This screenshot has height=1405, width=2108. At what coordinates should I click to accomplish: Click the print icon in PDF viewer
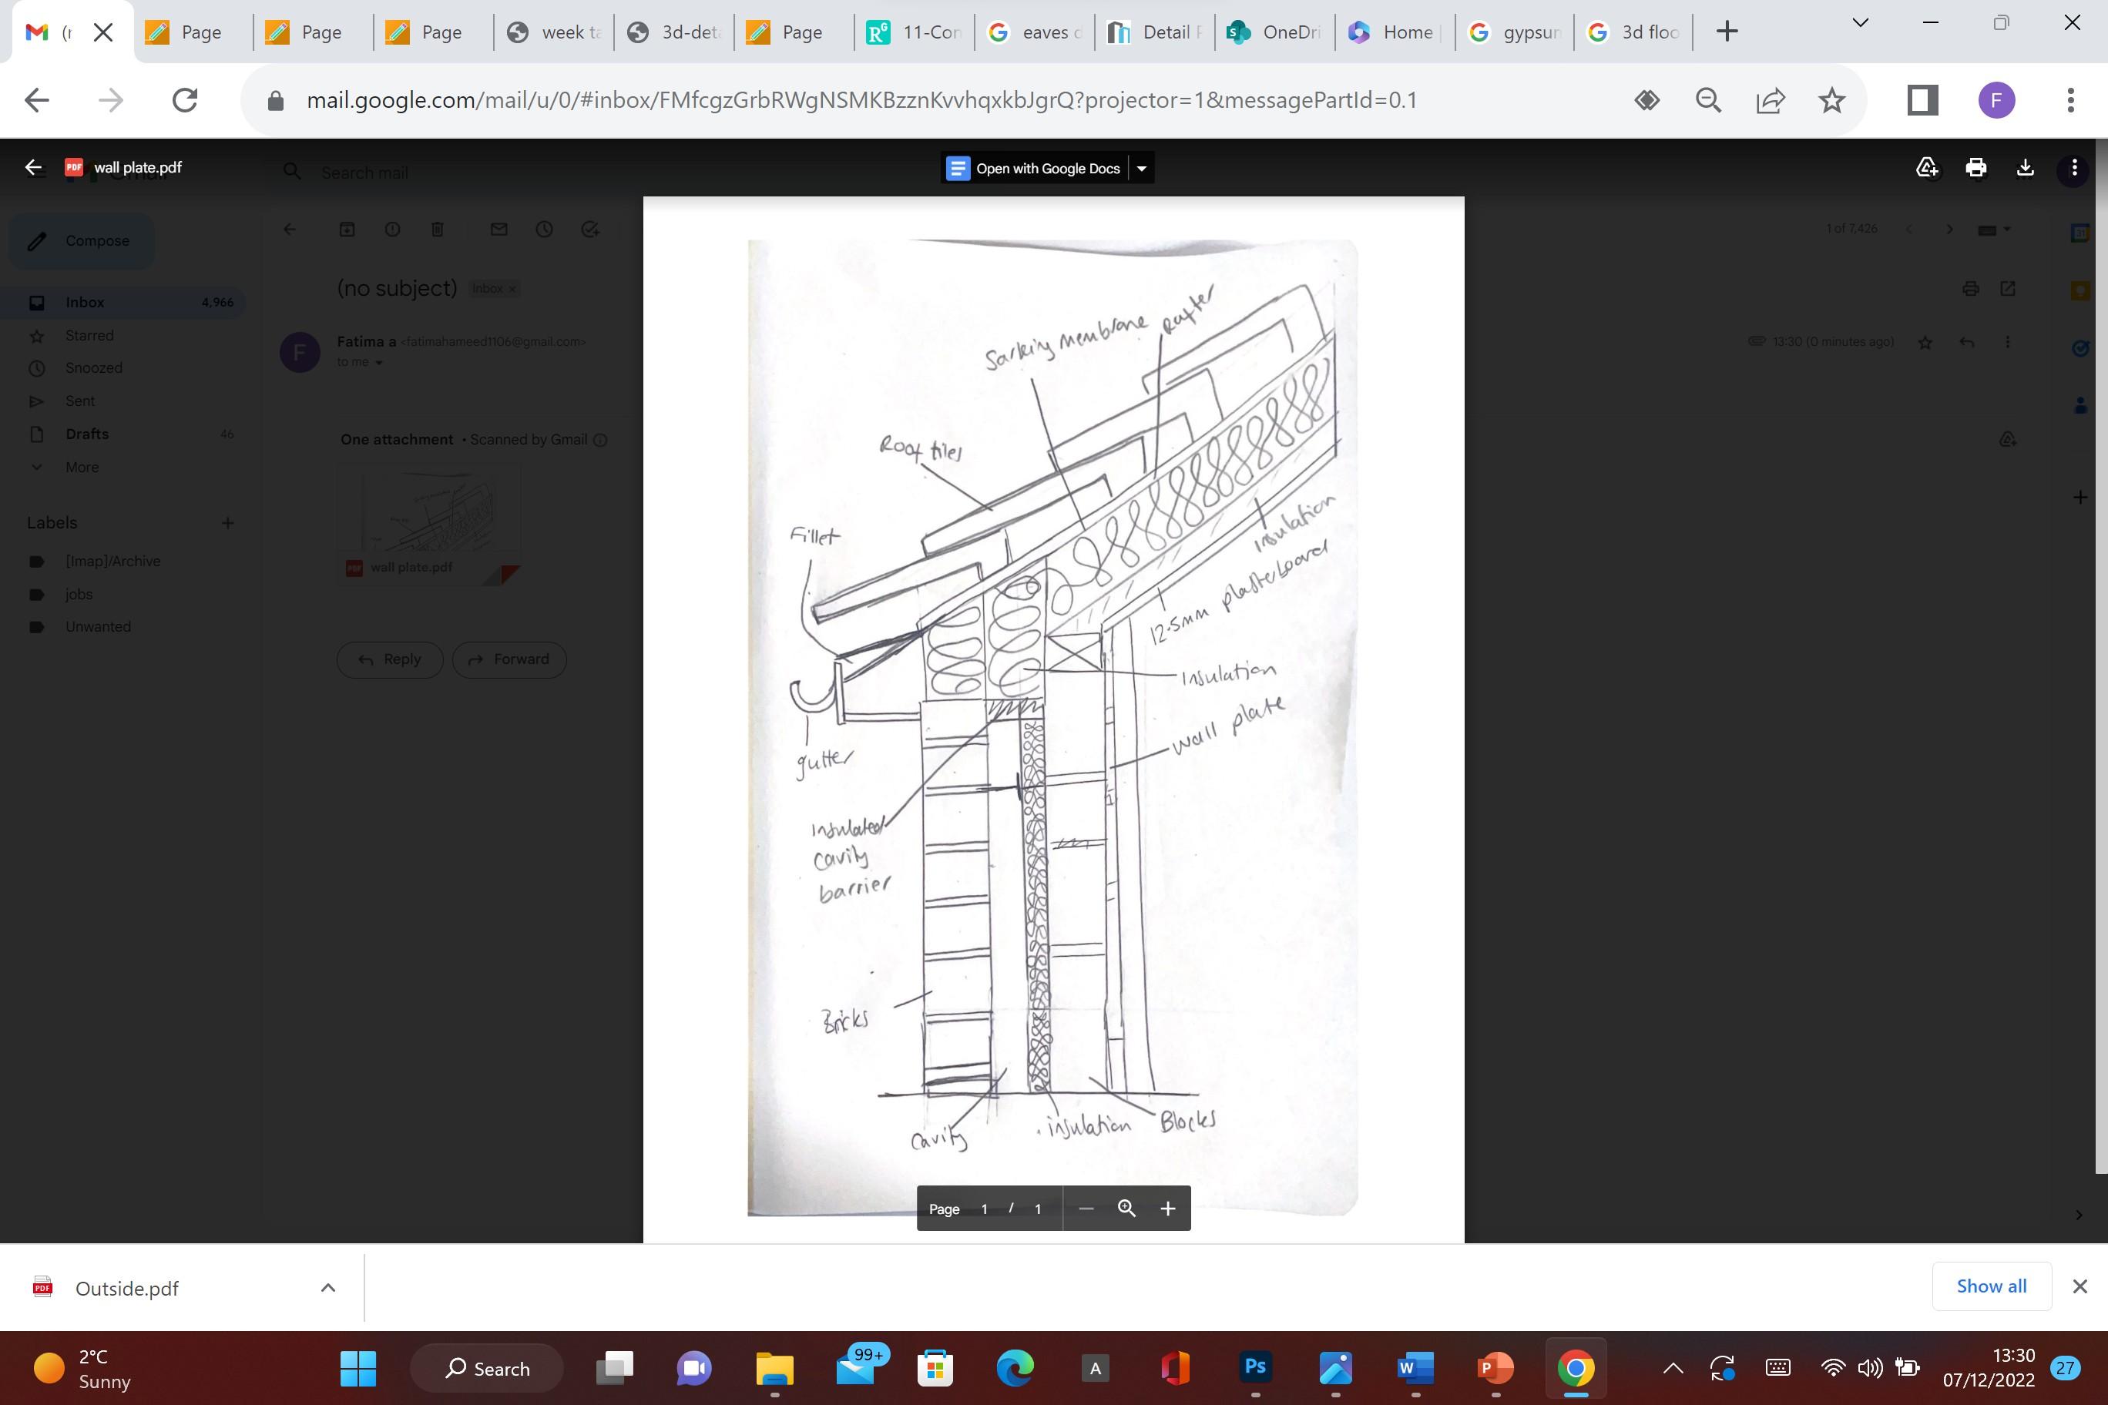pyautogui.click(x=1975, y=168)
